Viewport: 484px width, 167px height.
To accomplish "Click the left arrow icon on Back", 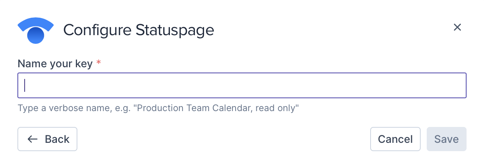I will pyautogui.click(x=33, y=139).
